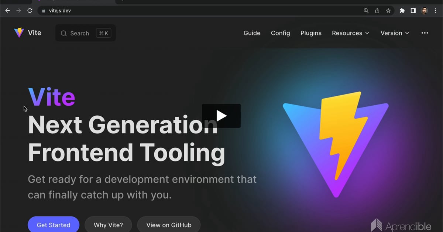Bookmark the page with the star icon
443x232 pixels.
click(x=388, y=11)
